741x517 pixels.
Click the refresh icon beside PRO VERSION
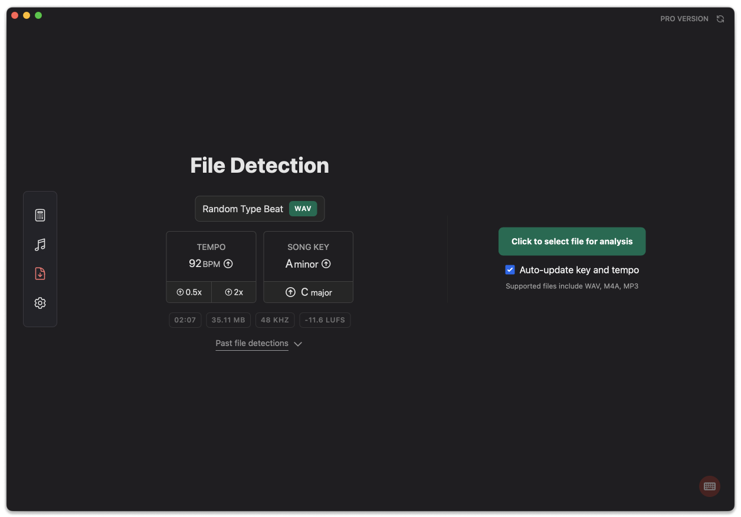tap(720, 19)
